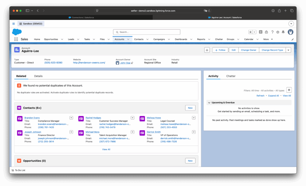306x186 pixels.
Task: Switch to the Chatter panel tab
Action: (231, 76)
